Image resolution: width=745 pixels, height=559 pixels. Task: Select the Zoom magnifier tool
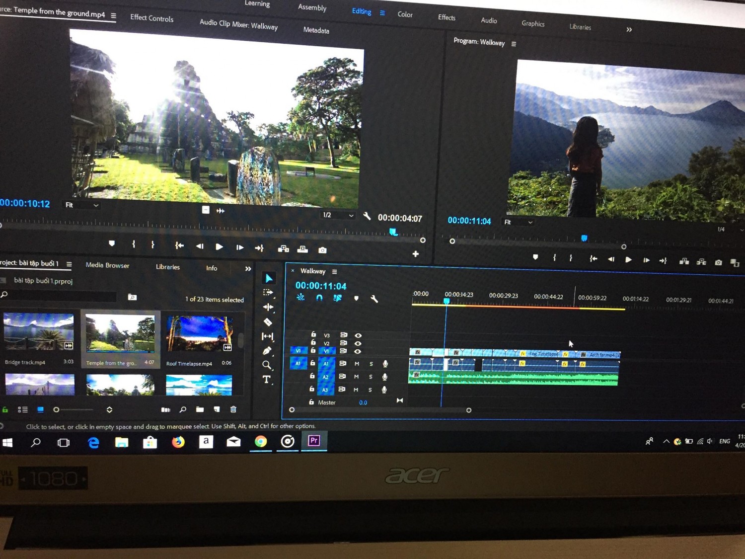tap(267, 365)
